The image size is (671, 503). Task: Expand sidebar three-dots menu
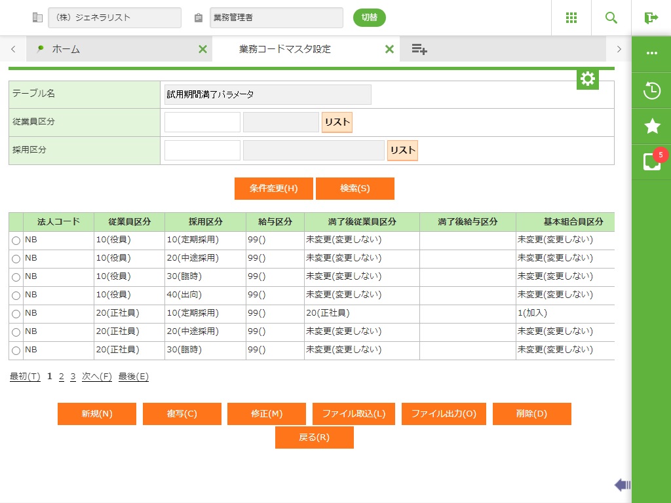(x=651, y=53)
